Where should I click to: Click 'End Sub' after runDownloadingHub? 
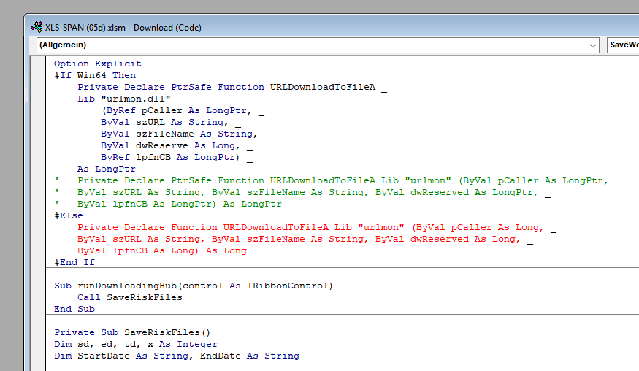coord(74,309)
